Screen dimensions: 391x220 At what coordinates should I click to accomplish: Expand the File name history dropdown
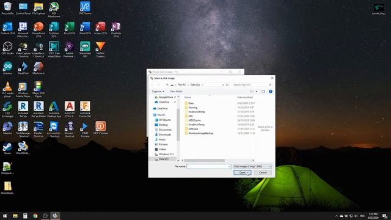229,166
